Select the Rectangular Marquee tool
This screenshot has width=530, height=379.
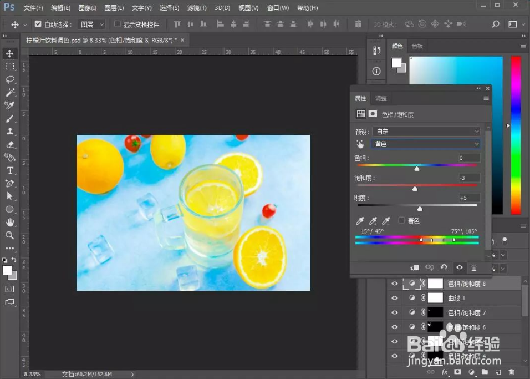pyautogui.click(x=9, y=67)
